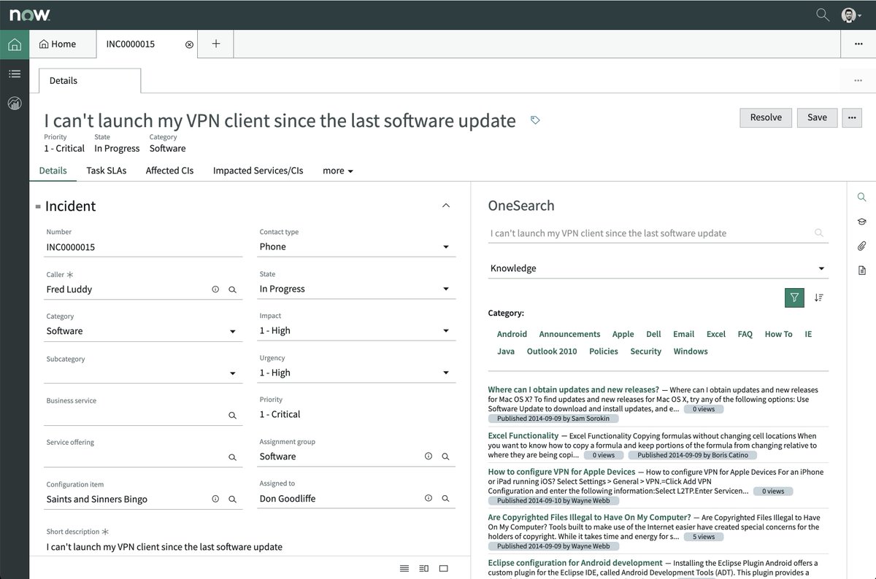Switch to split layout icon at bottom
Image resolution: width=876 pixels, height=579 pixels.
click(424, 568)
